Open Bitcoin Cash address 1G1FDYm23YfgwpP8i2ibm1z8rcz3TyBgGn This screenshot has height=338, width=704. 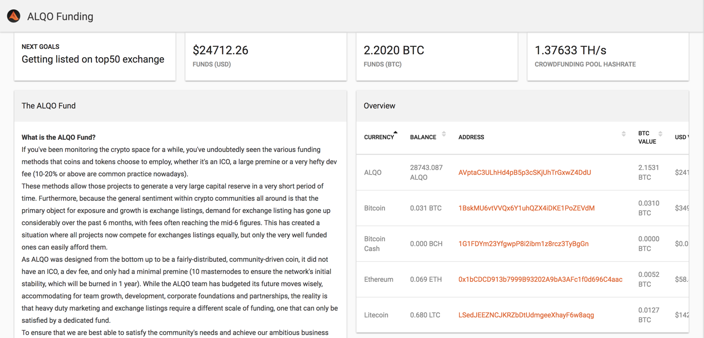coord(523,244)
